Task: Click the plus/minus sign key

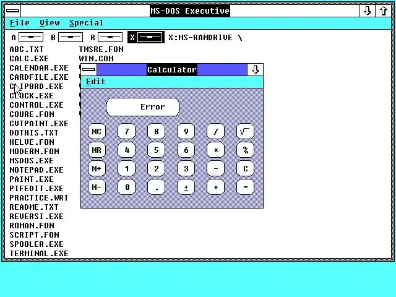Action: (186, 187)
